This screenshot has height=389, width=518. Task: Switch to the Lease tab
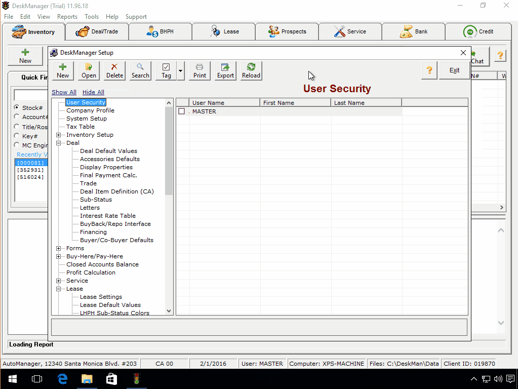point(224,32)
